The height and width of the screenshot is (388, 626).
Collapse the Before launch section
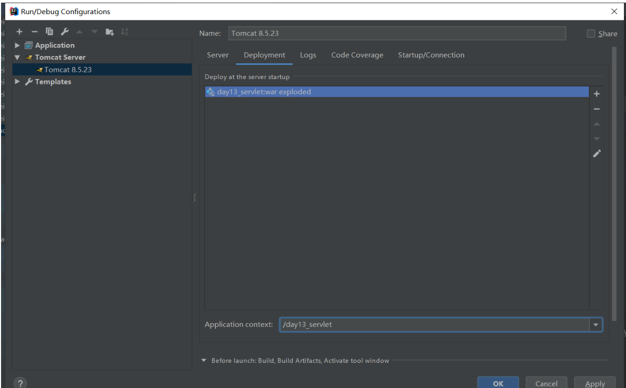point(204,360)
